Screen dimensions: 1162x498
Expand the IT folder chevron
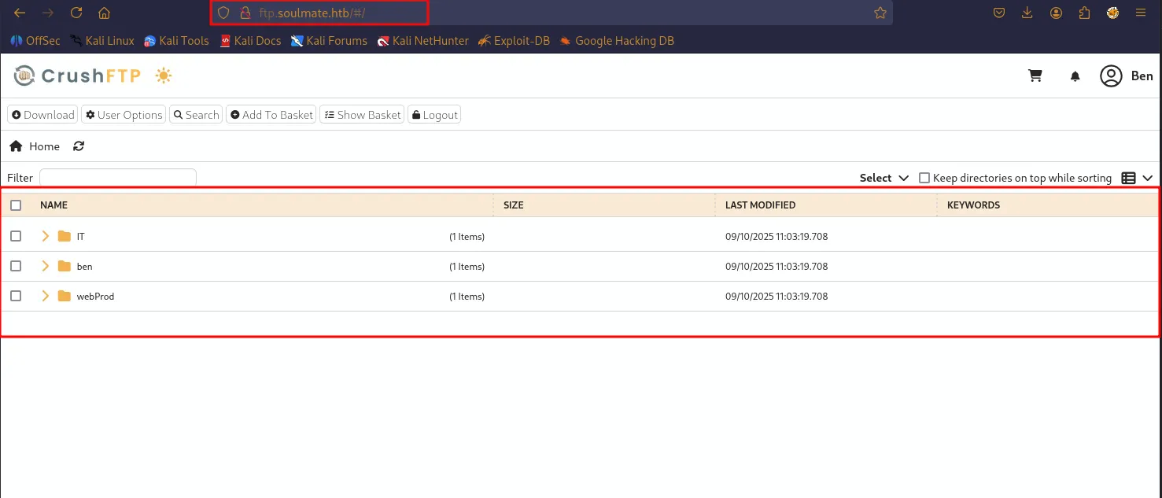[x=45, y=236]
